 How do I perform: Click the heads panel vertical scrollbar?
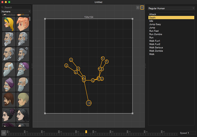30,19
